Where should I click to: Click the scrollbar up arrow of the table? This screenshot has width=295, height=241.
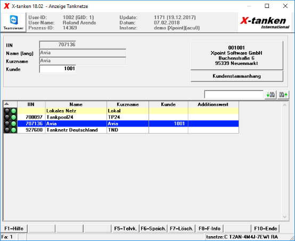click(x=285, y=105)
